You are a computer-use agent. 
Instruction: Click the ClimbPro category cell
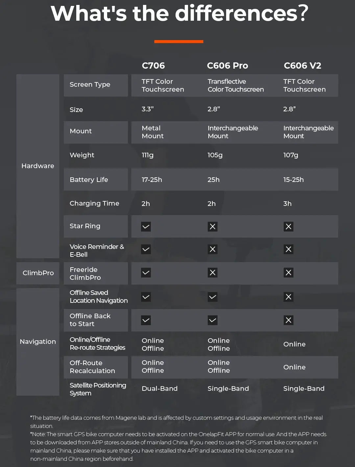point(38,273)
